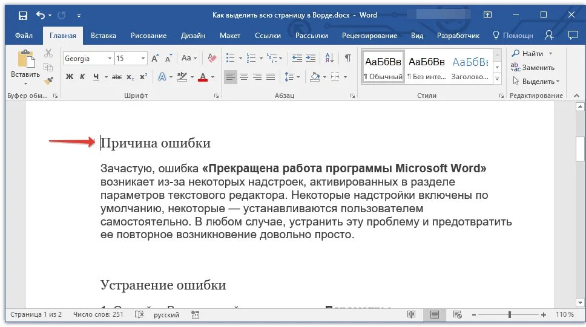The image size is (586, 327).
Task: Apply paragraph shading bucket
Action: click(x=315, y=77)
